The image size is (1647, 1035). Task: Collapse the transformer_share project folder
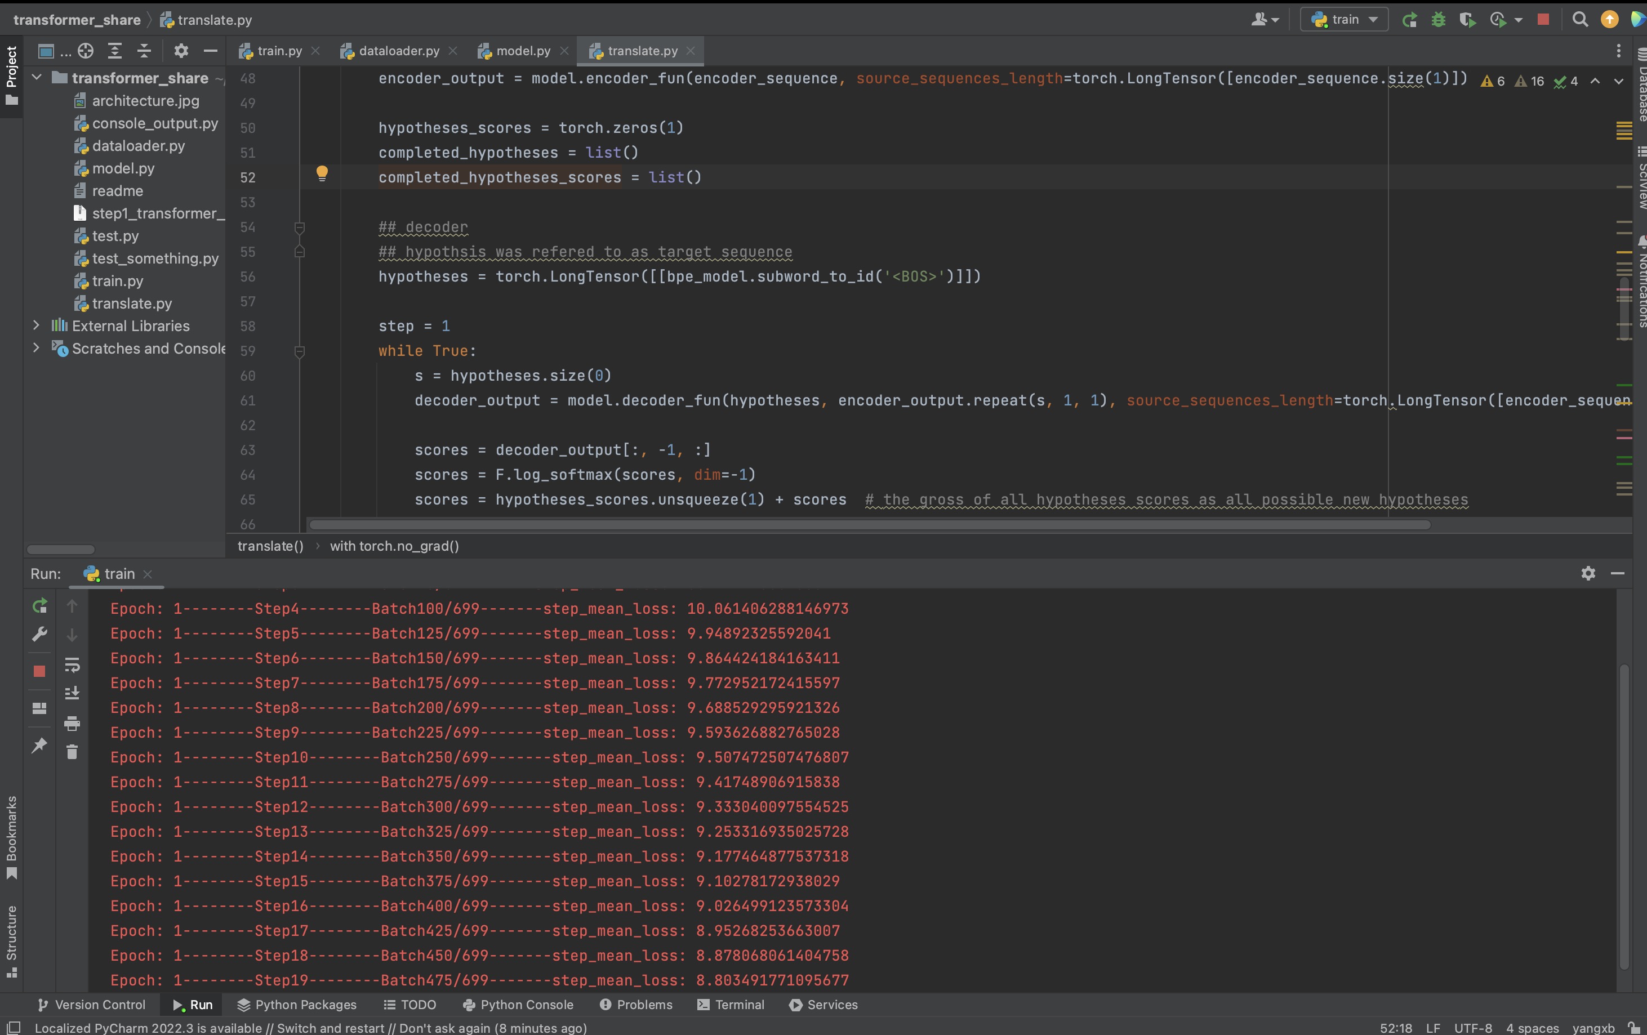[36, 78]
